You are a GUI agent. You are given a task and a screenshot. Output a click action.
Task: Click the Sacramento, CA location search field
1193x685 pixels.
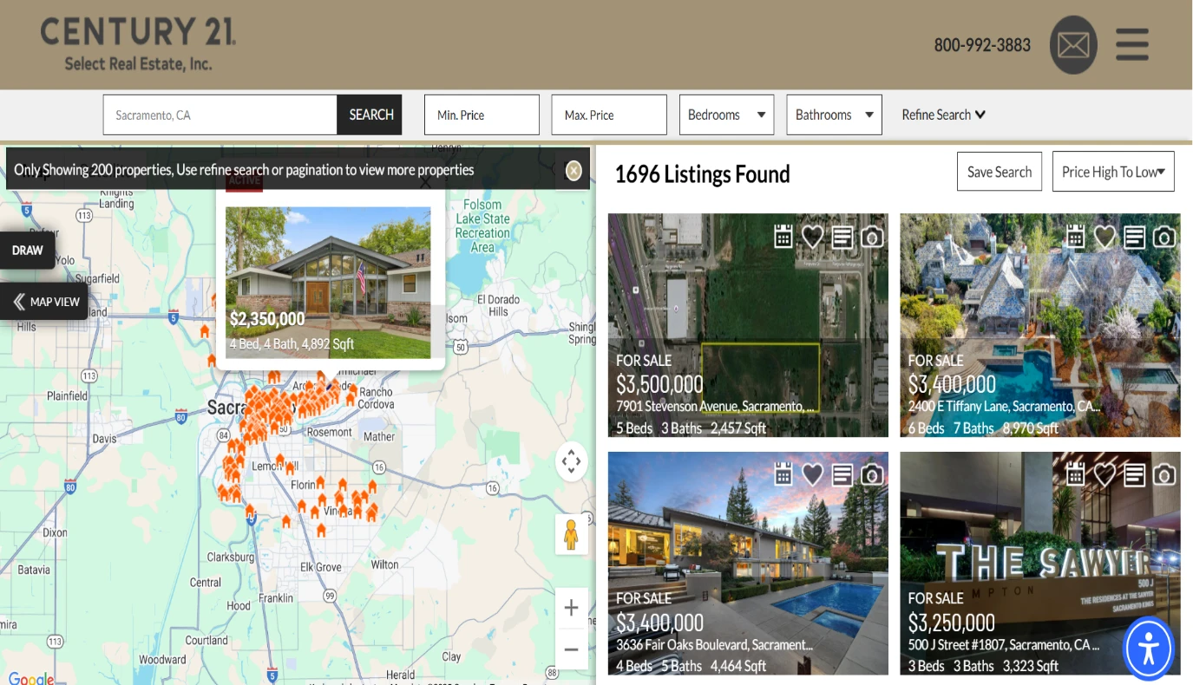click(220, 114)
